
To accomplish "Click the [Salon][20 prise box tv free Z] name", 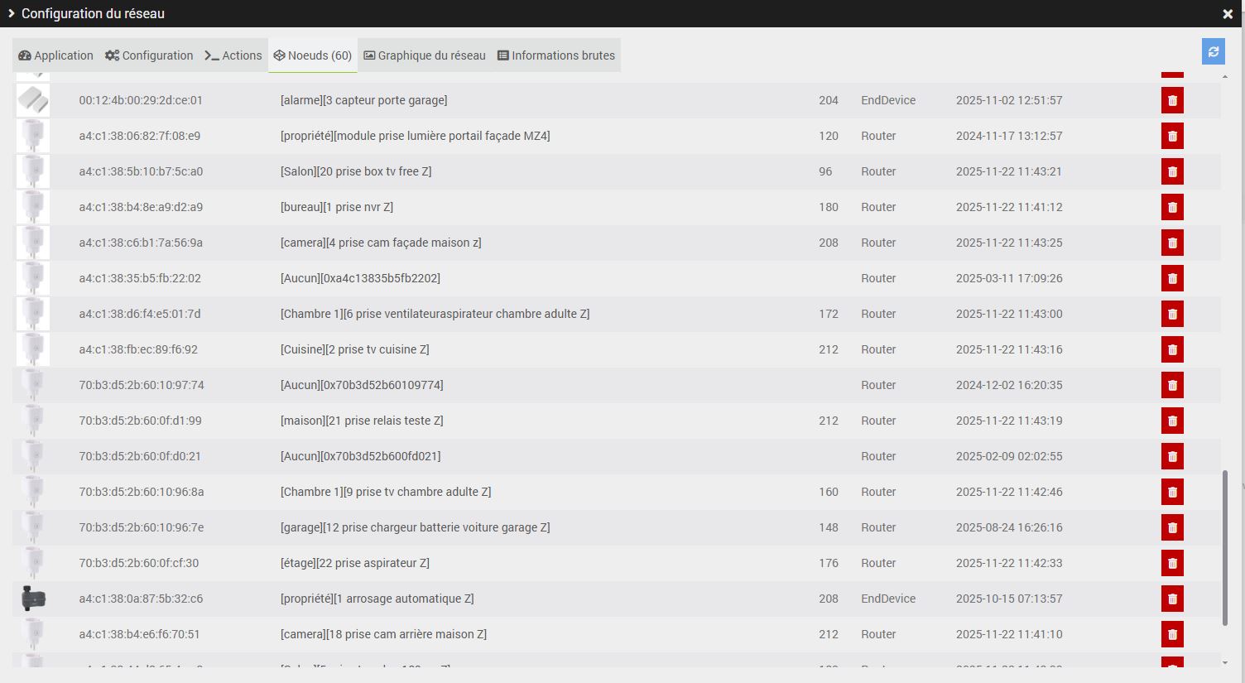I will coord(356,171).
